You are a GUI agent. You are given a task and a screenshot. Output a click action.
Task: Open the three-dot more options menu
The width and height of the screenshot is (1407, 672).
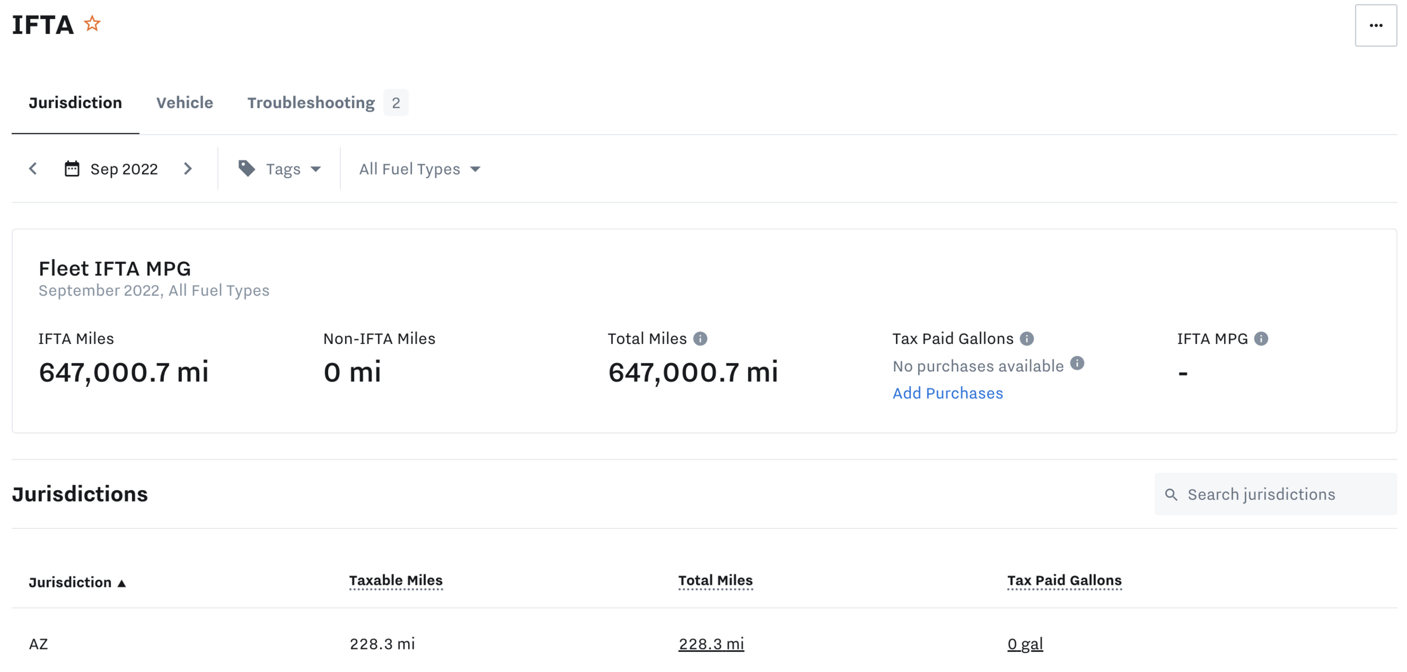click(1375, 25)
